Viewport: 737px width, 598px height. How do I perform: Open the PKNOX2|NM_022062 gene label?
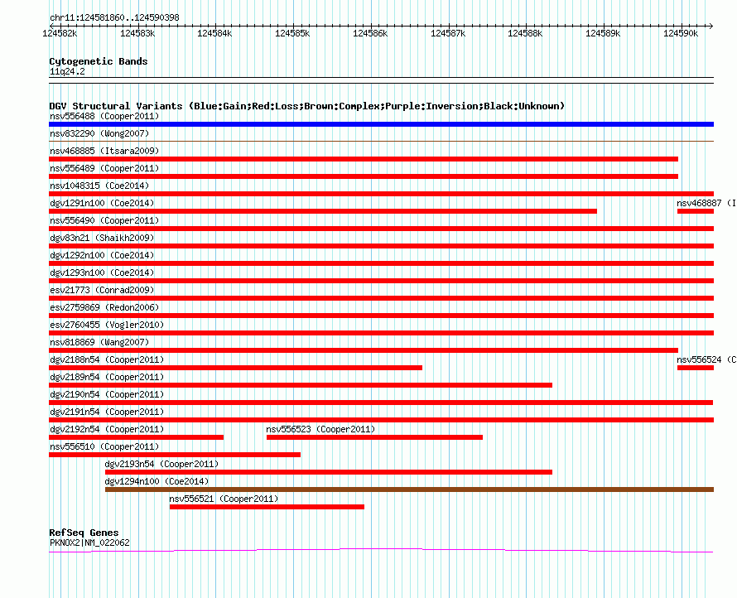point(89,543)
